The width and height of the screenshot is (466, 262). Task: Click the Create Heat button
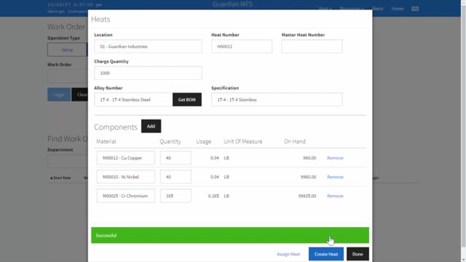pos(326,254)
